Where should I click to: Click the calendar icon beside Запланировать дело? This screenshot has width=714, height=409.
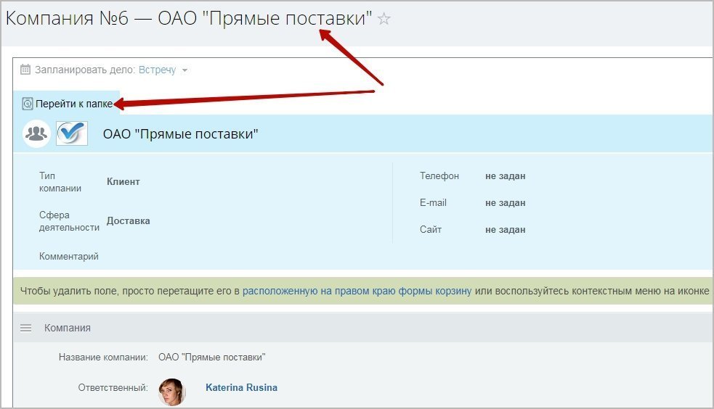[x=25, y=70]
